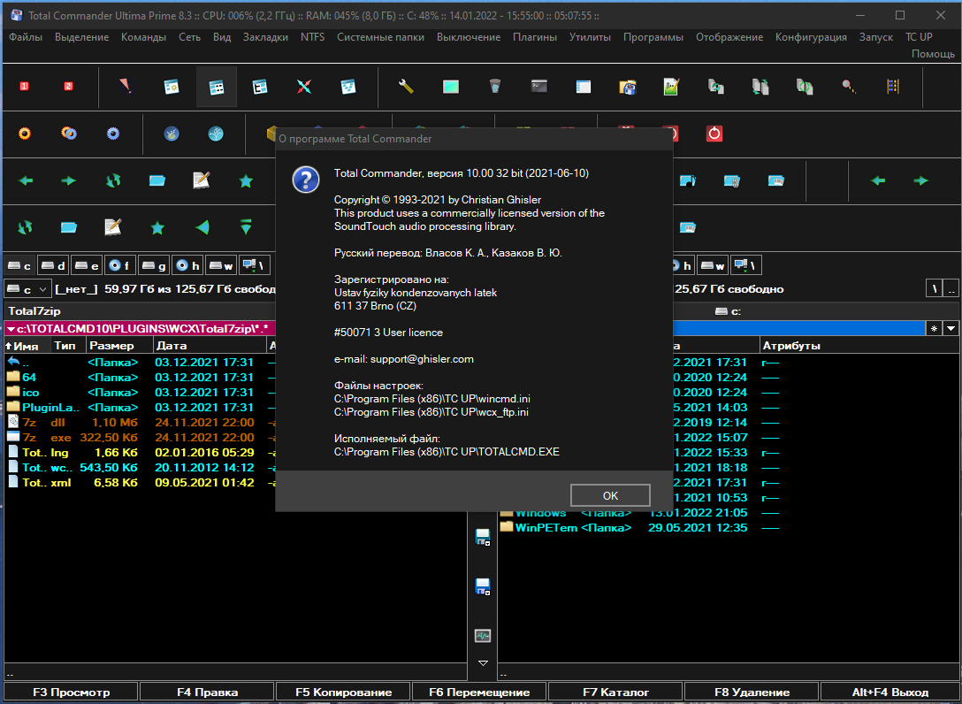The image size is (962, 704).
Task: Switch right panel to drive w
Action: [x=712, y=265]
